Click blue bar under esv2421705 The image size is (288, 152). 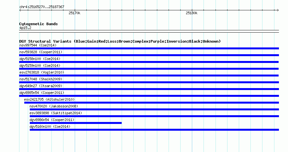click(151, 103)
